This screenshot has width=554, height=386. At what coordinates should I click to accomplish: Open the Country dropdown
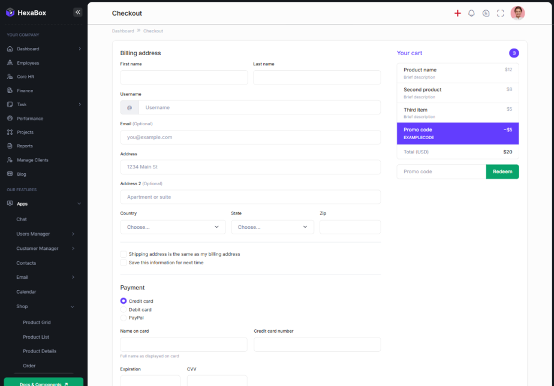coord(173,227)
